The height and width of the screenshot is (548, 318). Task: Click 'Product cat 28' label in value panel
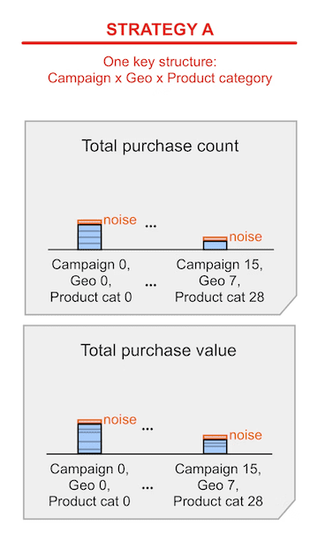(218, 501)
